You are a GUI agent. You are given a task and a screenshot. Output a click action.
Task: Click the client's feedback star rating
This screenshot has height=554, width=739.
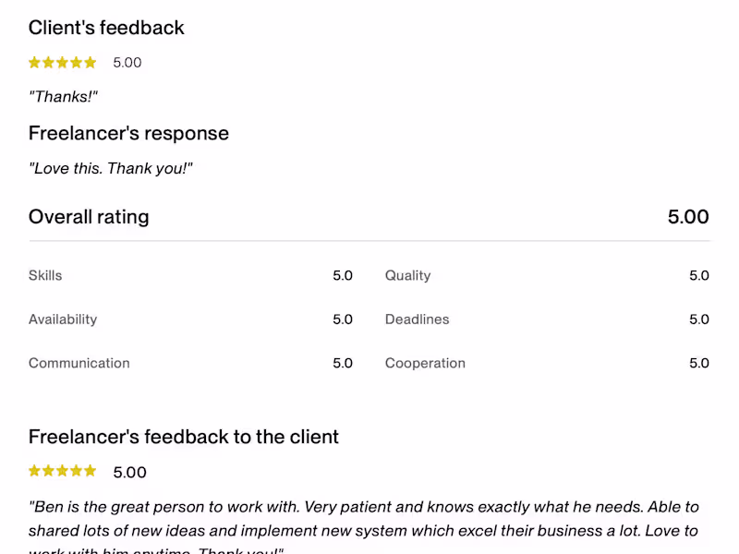[62, 63]
